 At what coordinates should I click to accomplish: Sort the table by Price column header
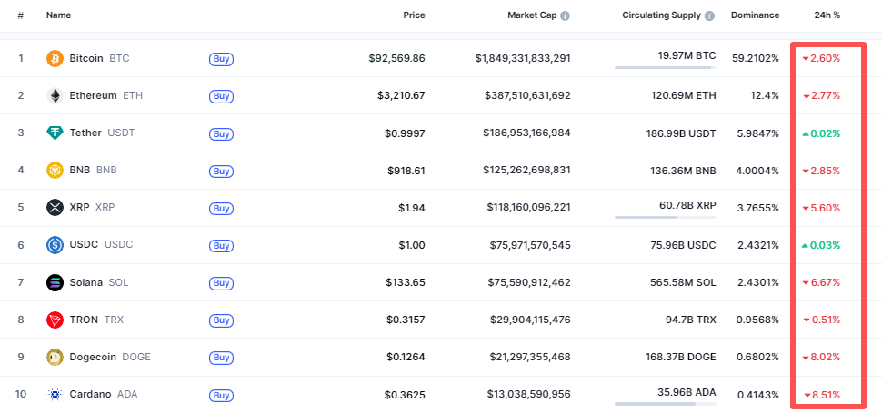click(x=414, y=15)
